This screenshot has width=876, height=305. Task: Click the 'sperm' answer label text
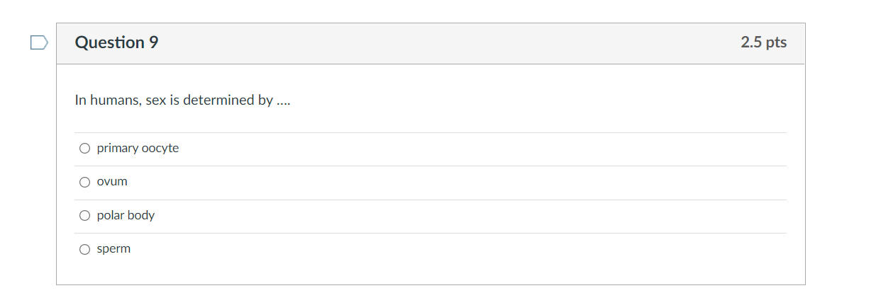point(113,249)
